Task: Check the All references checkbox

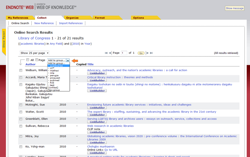Action: [28, 60]
